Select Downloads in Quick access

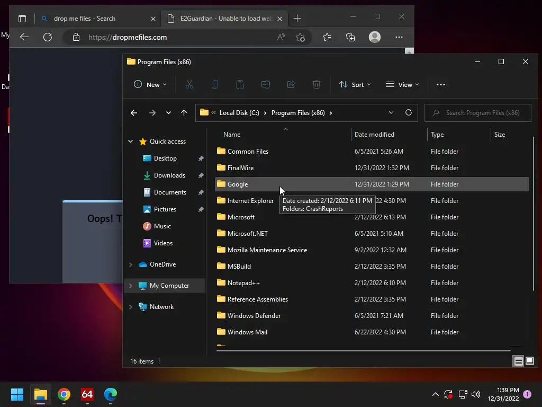coord(169,175)
